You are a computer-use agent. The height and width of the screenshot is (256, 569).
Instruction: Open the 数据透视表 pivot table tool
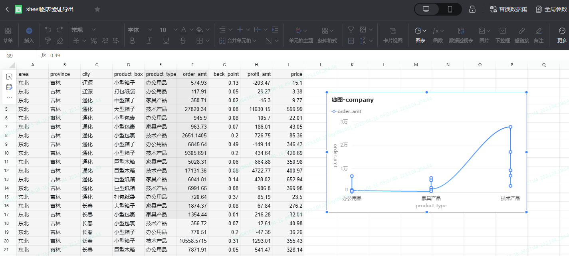coord(461,34)
